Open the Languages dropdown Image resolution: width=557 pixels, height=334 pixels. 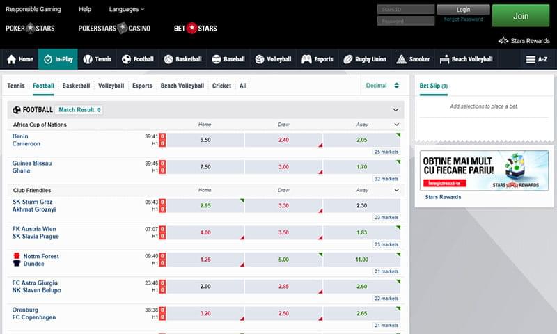127,9
